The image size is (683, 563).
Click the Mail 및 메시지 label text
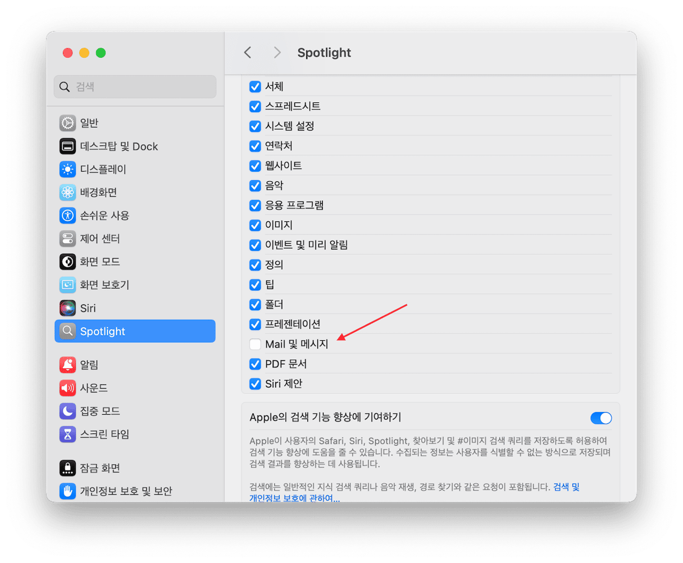pyautogui.click(x=297, y=344)
